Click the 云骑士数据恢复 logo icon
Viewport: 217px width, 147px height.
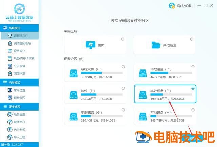click(x=20, y=9)
